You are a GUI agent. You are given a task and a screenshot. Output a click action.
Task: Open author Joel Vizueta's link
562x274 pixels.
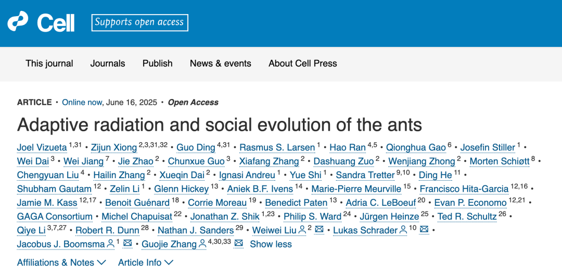(x=43, y=147)
